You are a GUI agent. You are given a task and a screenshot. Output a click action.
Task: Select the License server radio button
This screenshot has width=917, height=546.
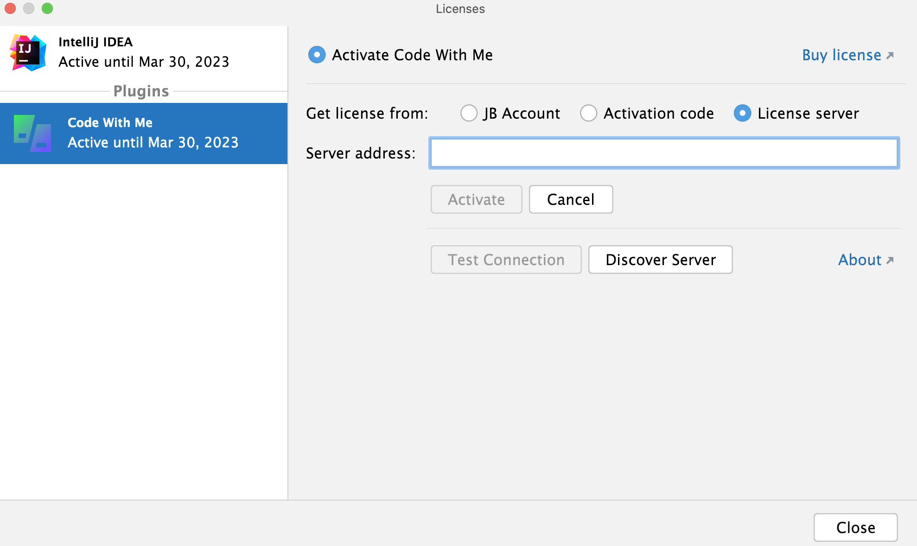[742, 114]
